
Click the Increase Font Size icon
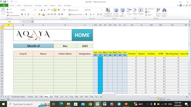[x=42, y=10]
